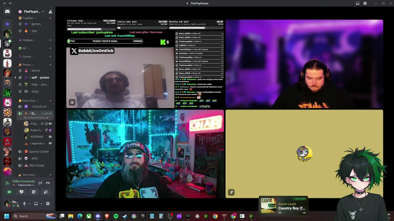
Task: Disconnect from the voice call
Action: (x=48, y=183)
